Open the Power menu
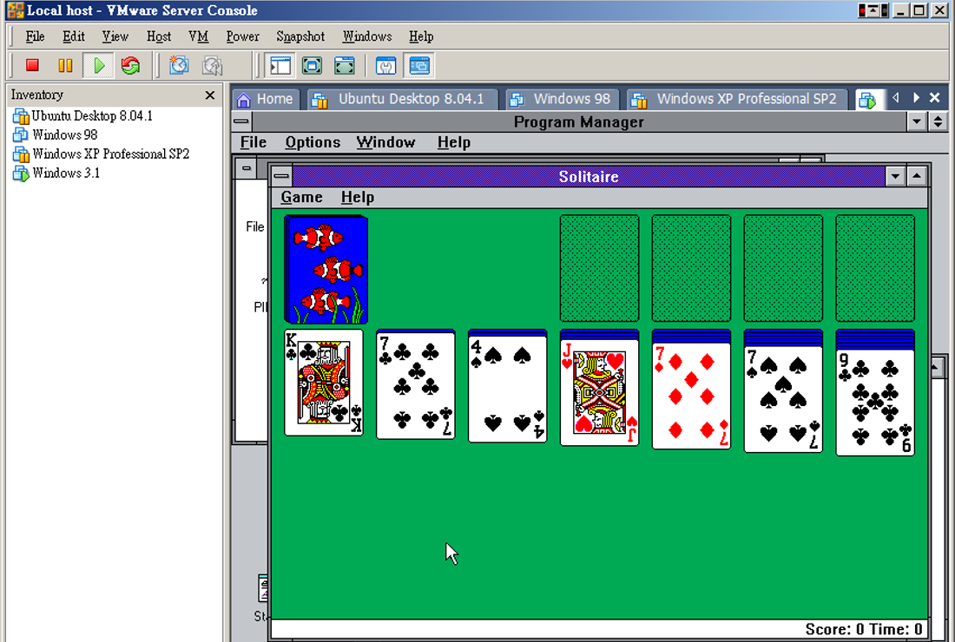The height and width of the screenshot is (642, 955). click(x=242, y=36)
